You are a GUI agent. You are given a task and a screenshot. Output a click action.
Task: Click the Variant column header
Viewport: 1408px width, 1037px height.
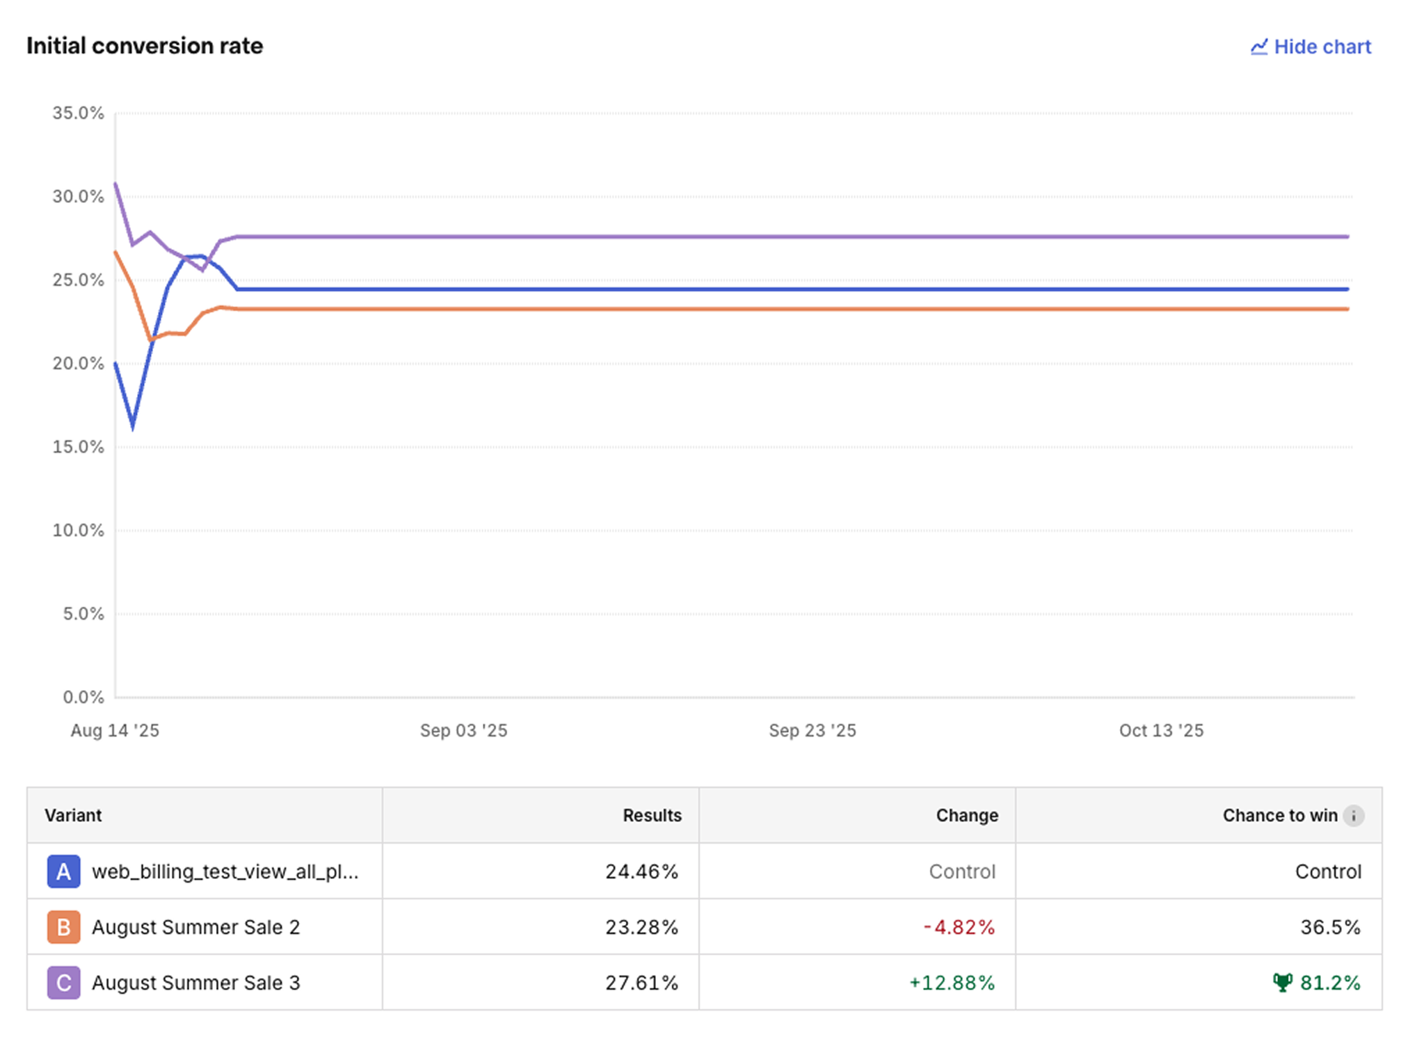[x=73, y=815]
